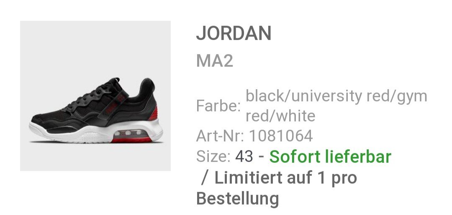Image resolution: width=452 pixels, height=215 pixels.
Task: Click the Farbe label
Action: 218,106
